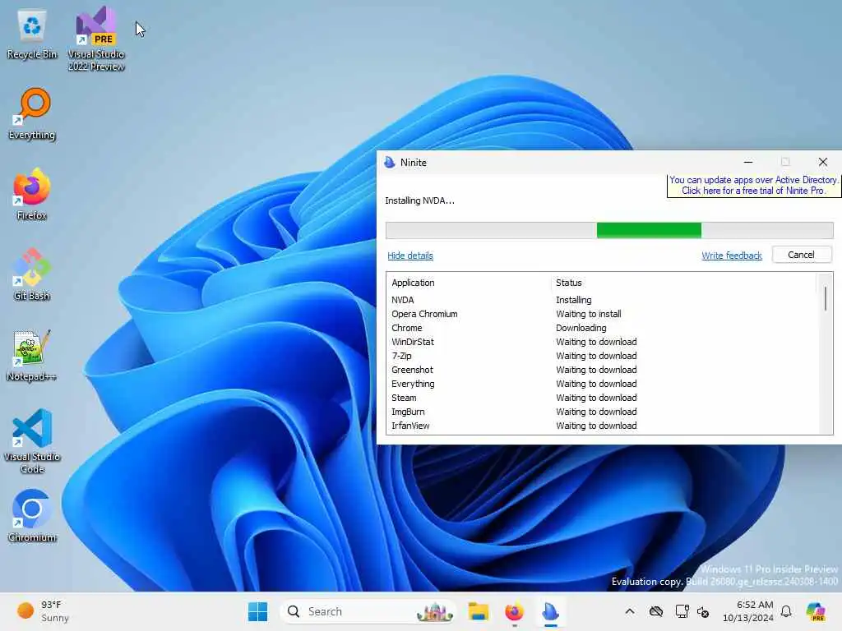Select the Firefox desktop shortcut

(32, 194)
